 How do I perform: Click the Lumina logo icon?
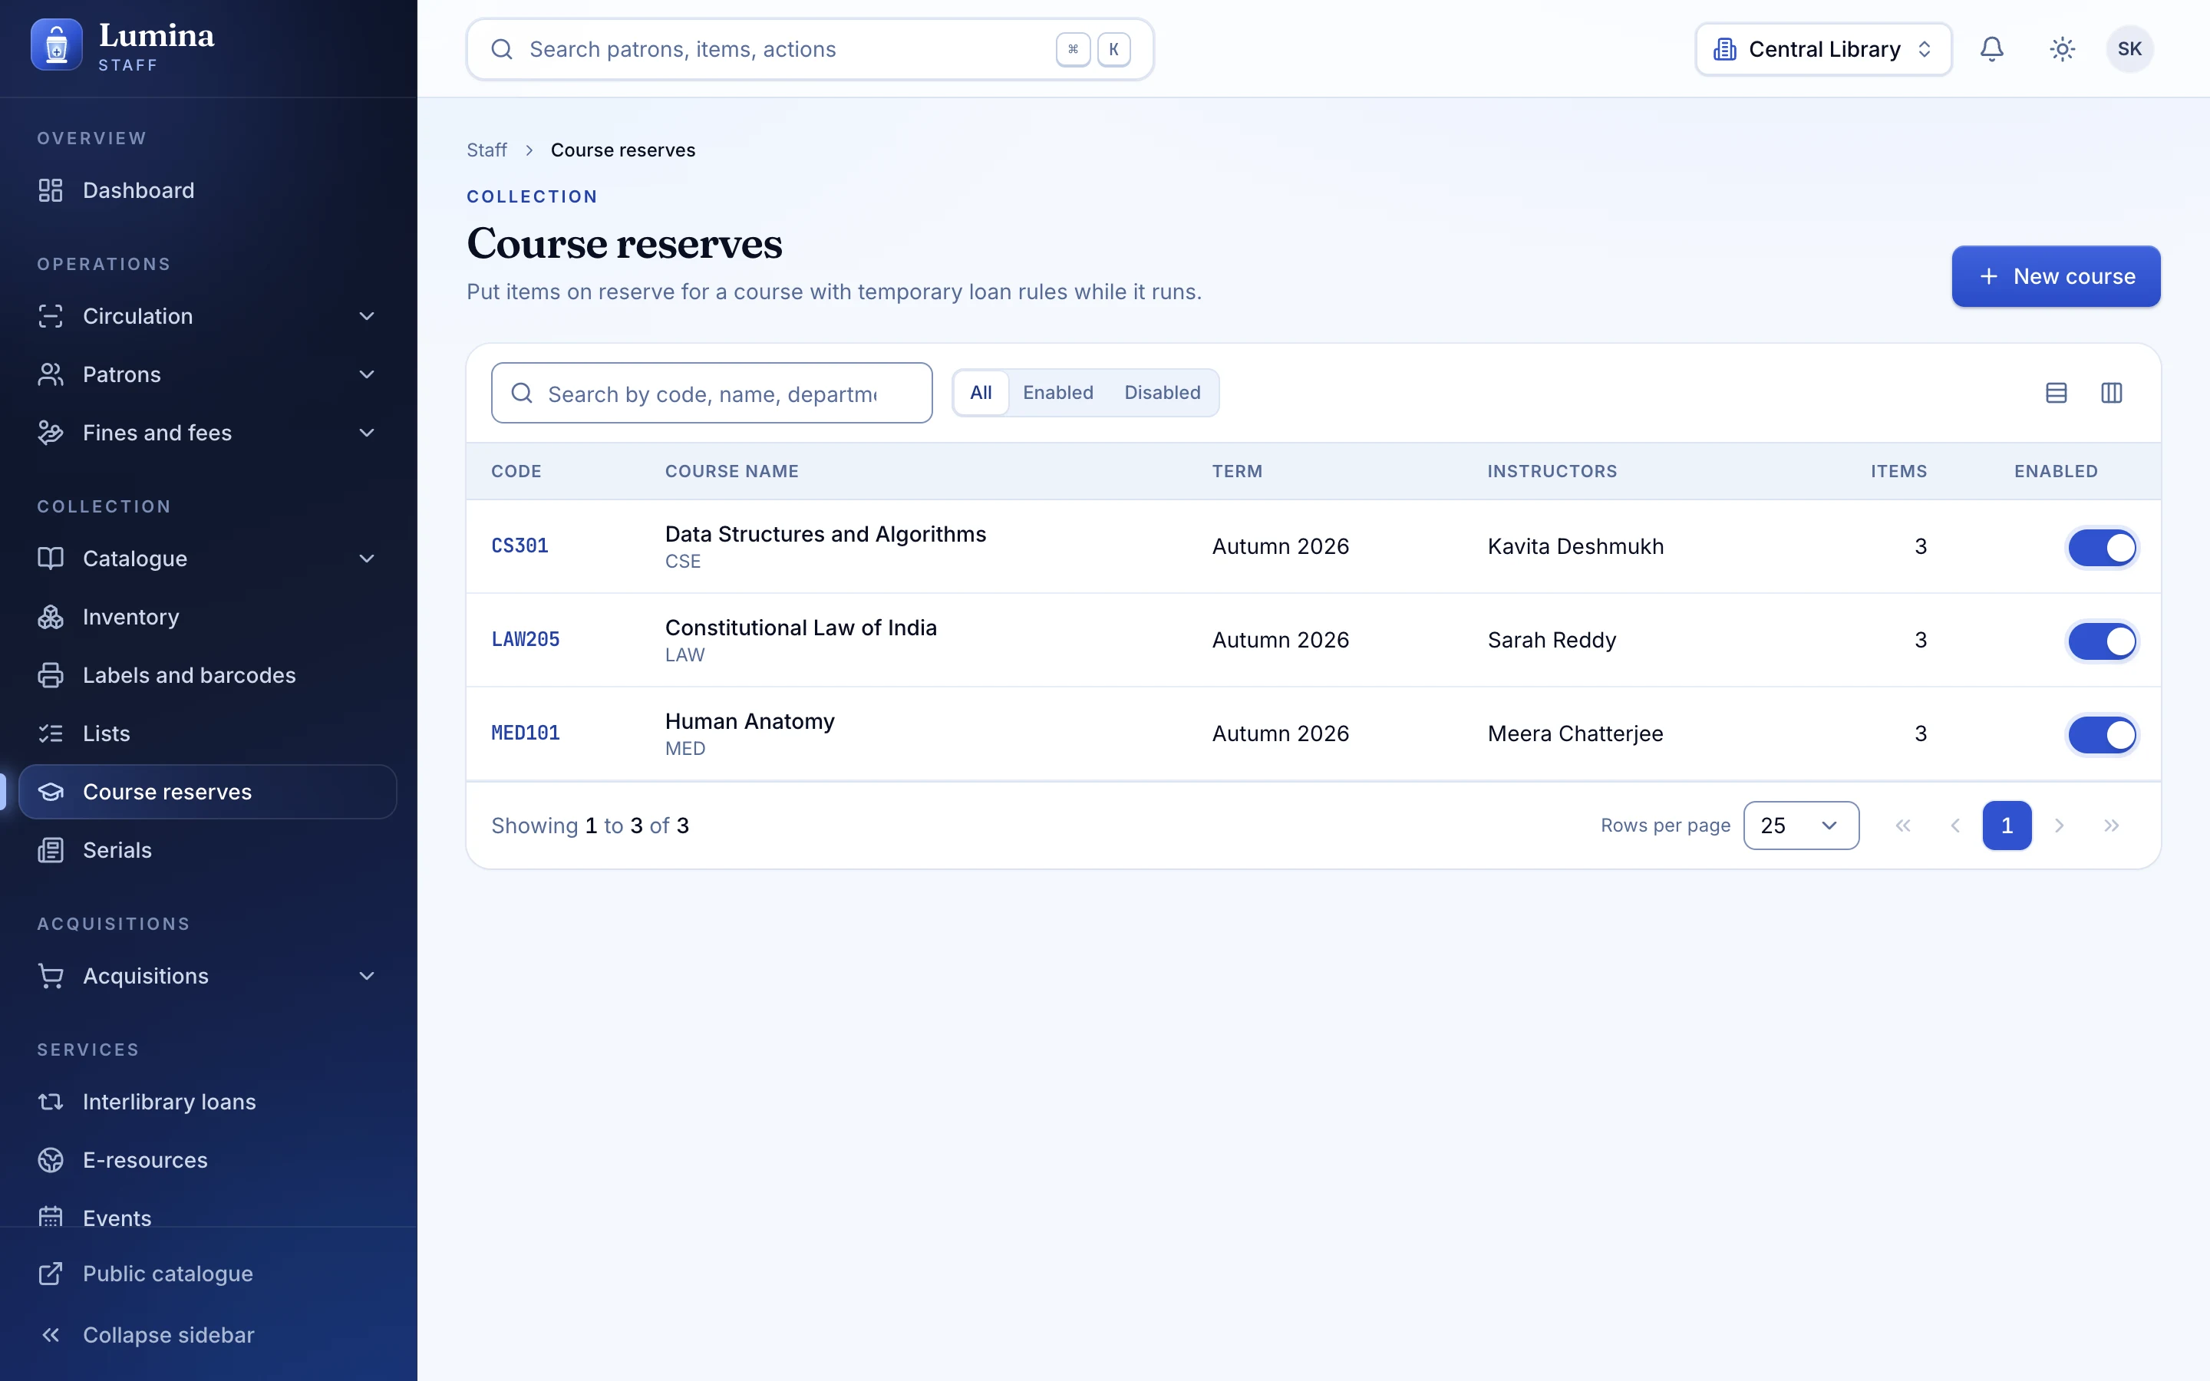pyautogui.click(x=57, y=44)
